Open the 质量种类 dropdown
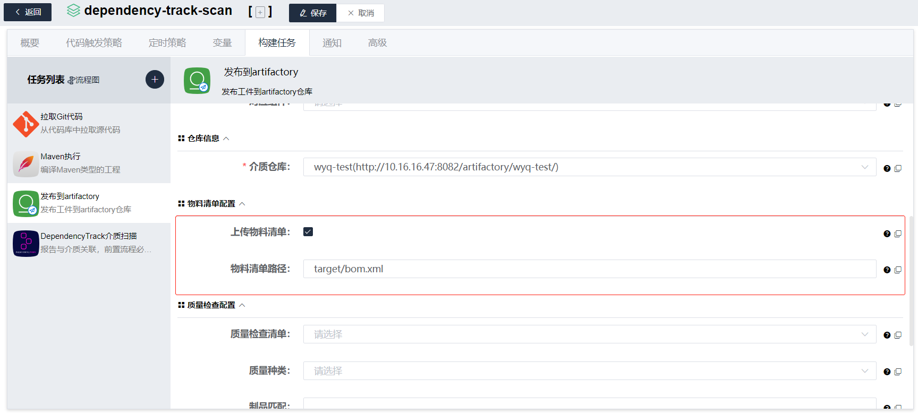 point(590,370)
